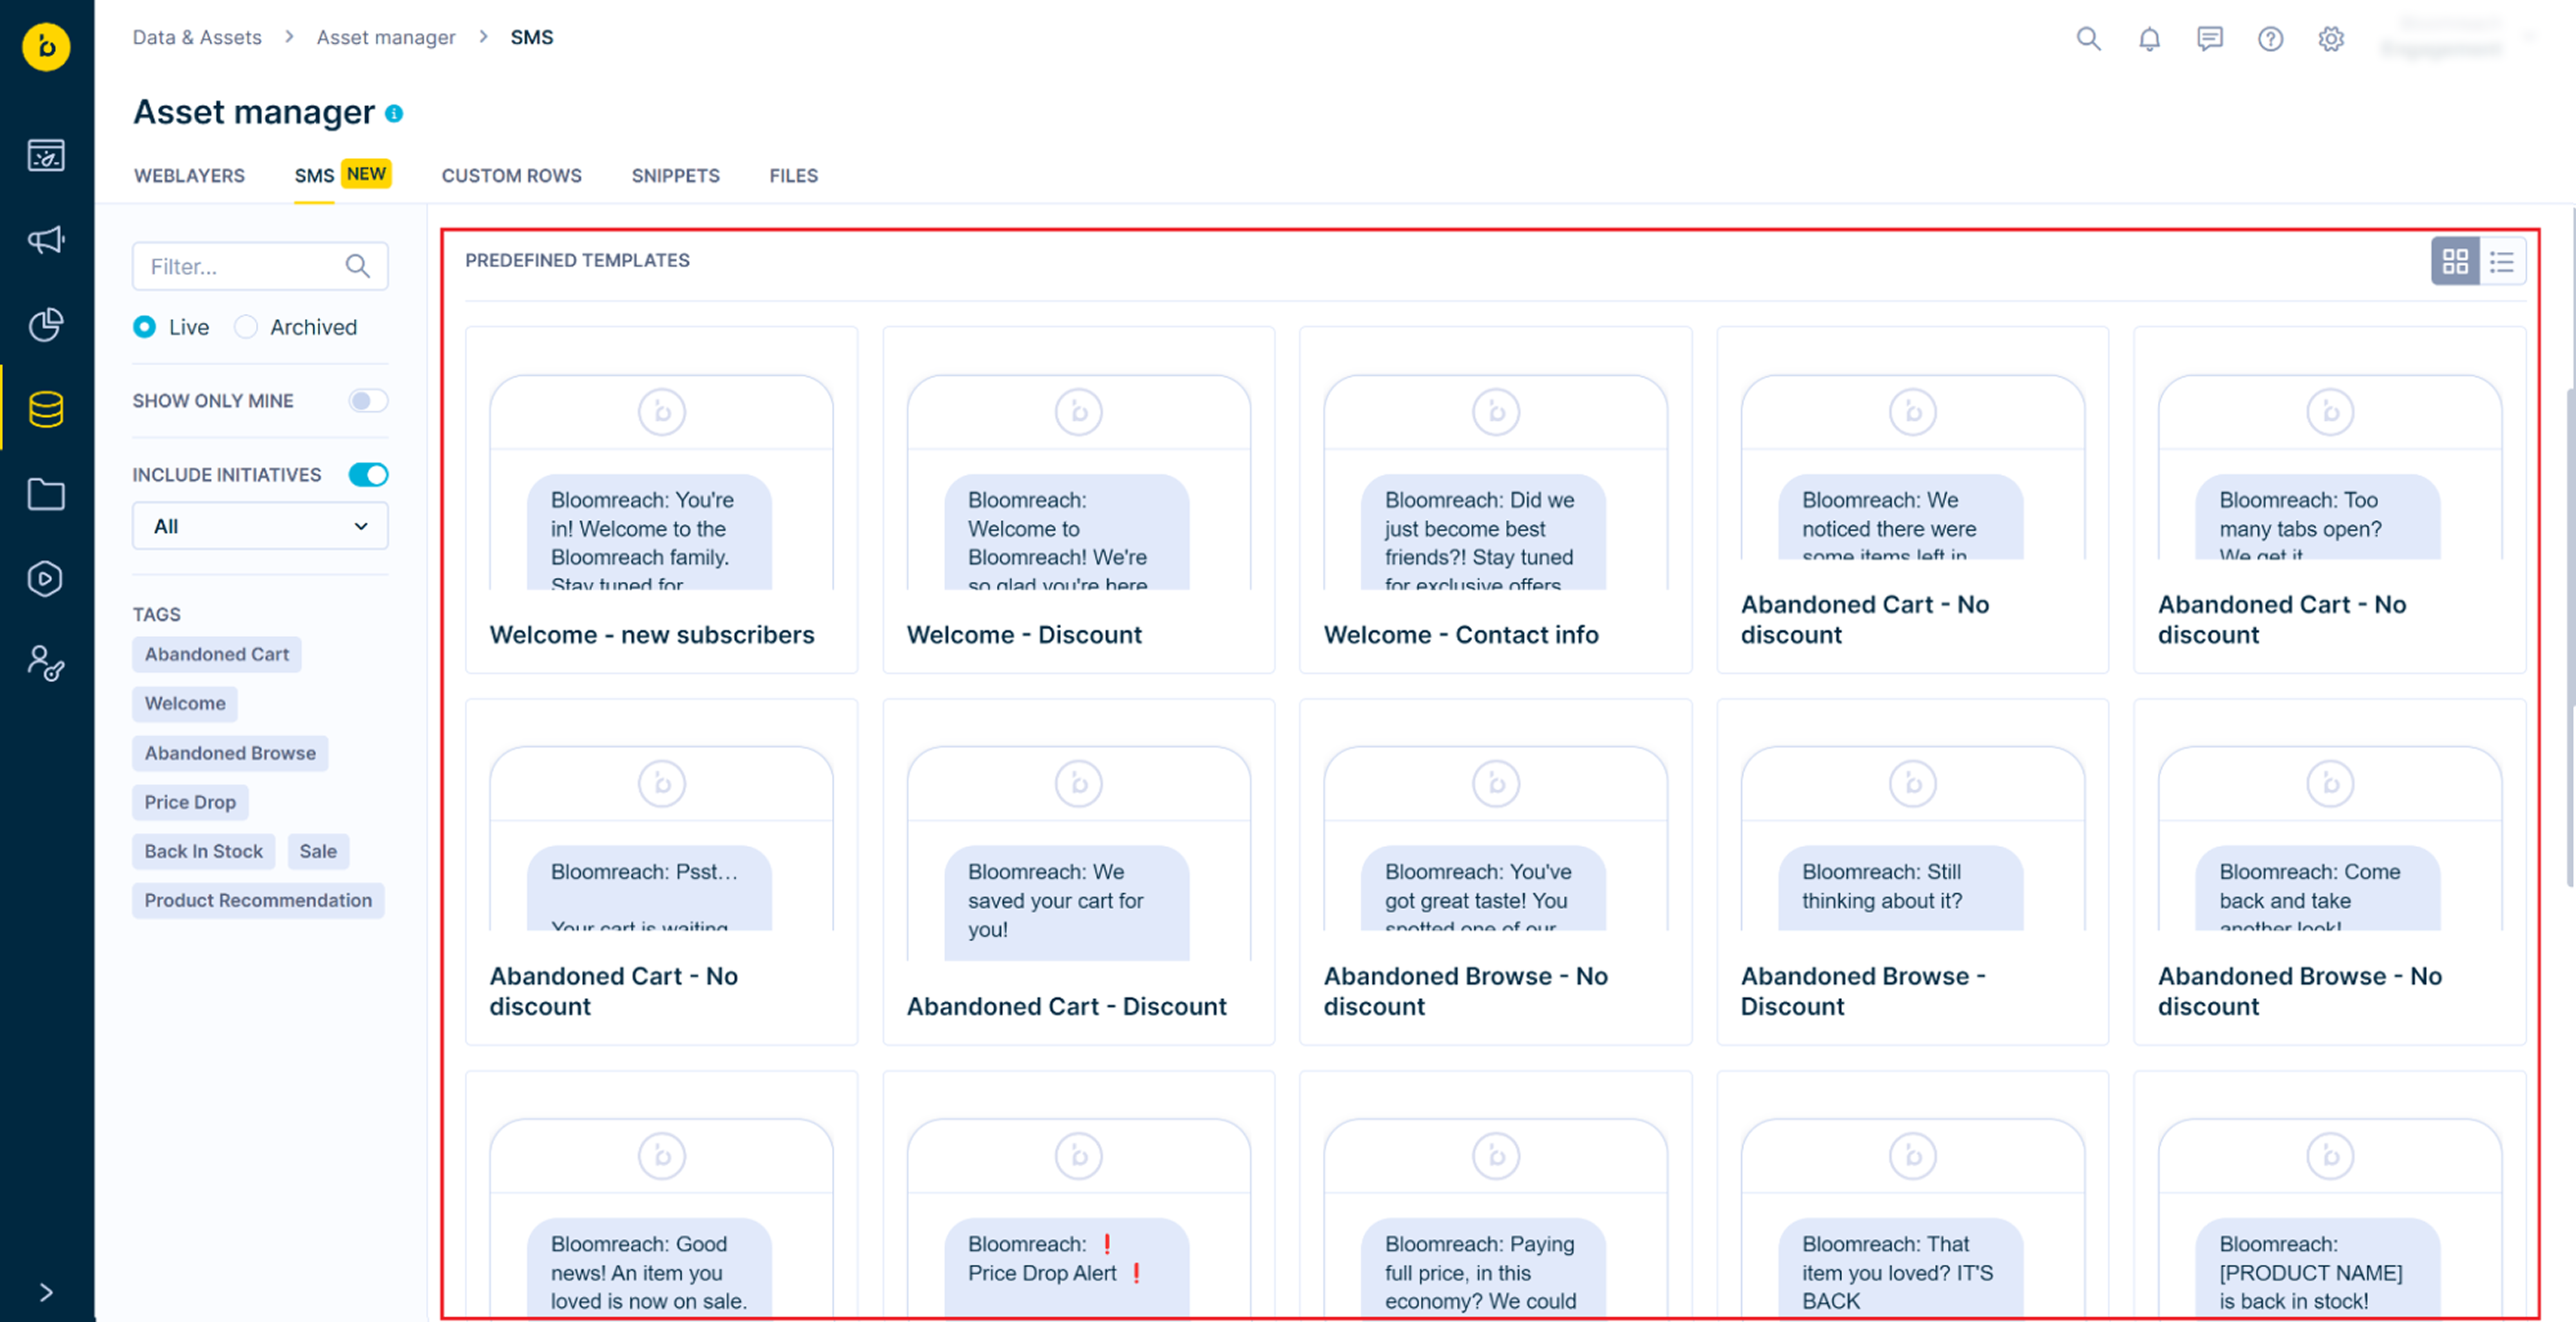Open the Welcome - Contact info template
The width and height of the screenshot is (2576, 1322).
click(1495, 500)
